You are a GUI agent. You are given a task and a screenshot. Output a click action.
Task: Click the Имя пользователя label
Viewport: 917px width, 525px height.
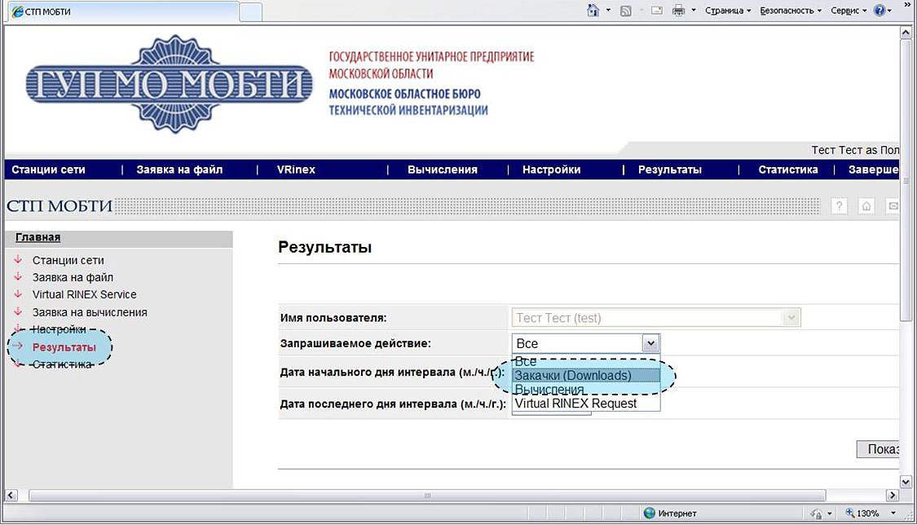pos(333,318)
